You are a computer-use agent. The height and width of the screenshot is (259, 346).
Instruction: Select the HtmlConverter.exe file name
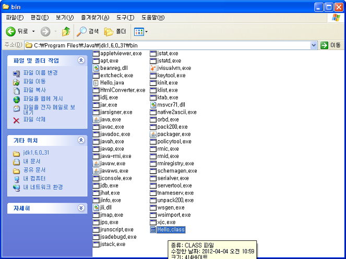pyautogui.click(x=123, y=90)
